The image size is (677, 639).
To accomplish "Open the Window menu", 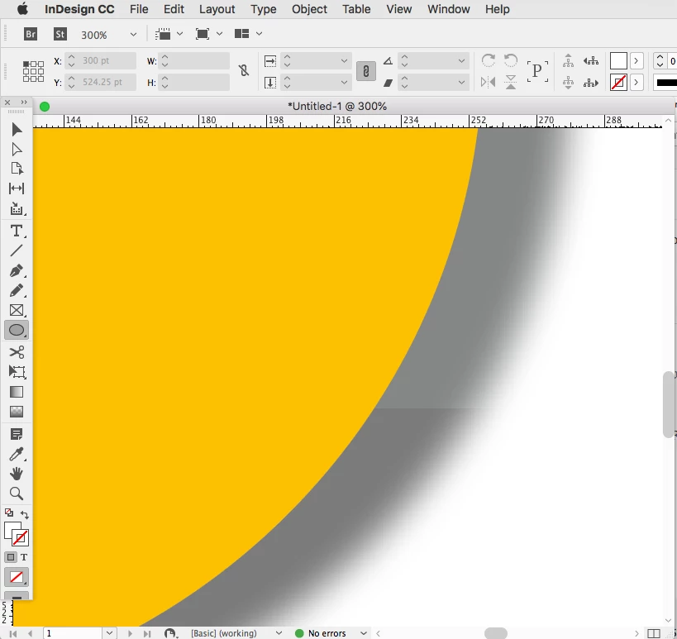I will pos(449,9).
